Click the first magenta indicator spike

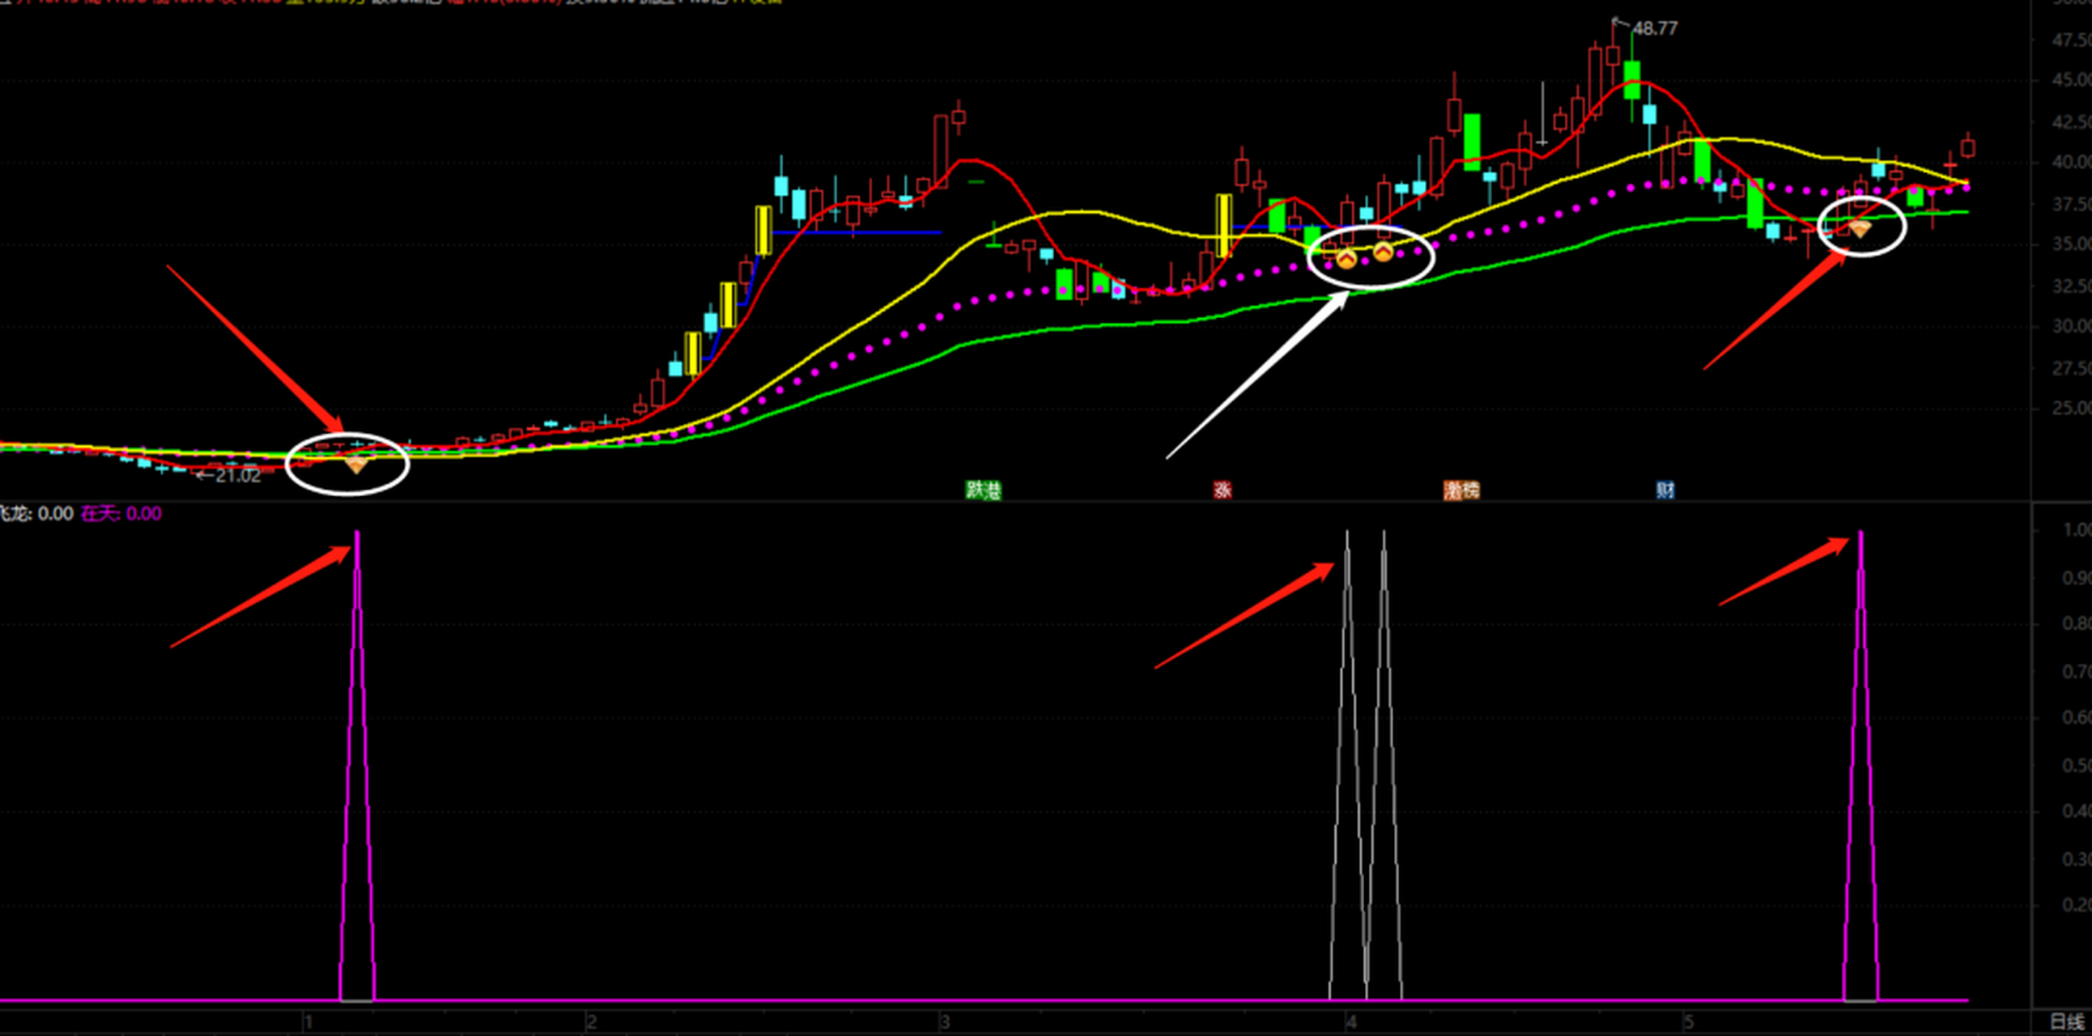[x=357, y=765]
